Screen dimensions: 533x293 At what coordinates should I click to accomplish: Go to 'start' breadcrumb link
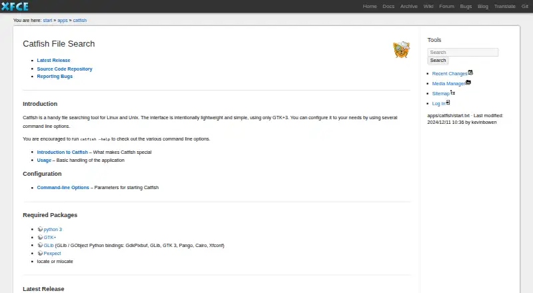coord(47,21)
